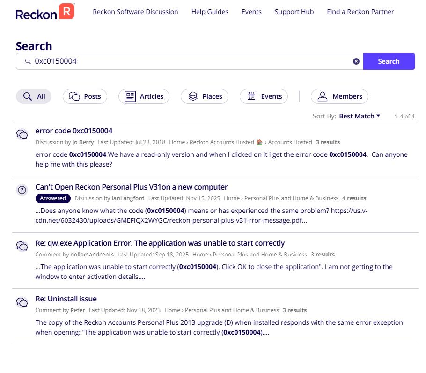Click the snippet about Personal Plus 2013 upgrade

tap(219, 327)
